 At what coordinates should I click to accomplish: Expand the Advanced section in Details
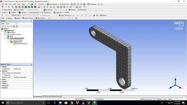(1, 86)
